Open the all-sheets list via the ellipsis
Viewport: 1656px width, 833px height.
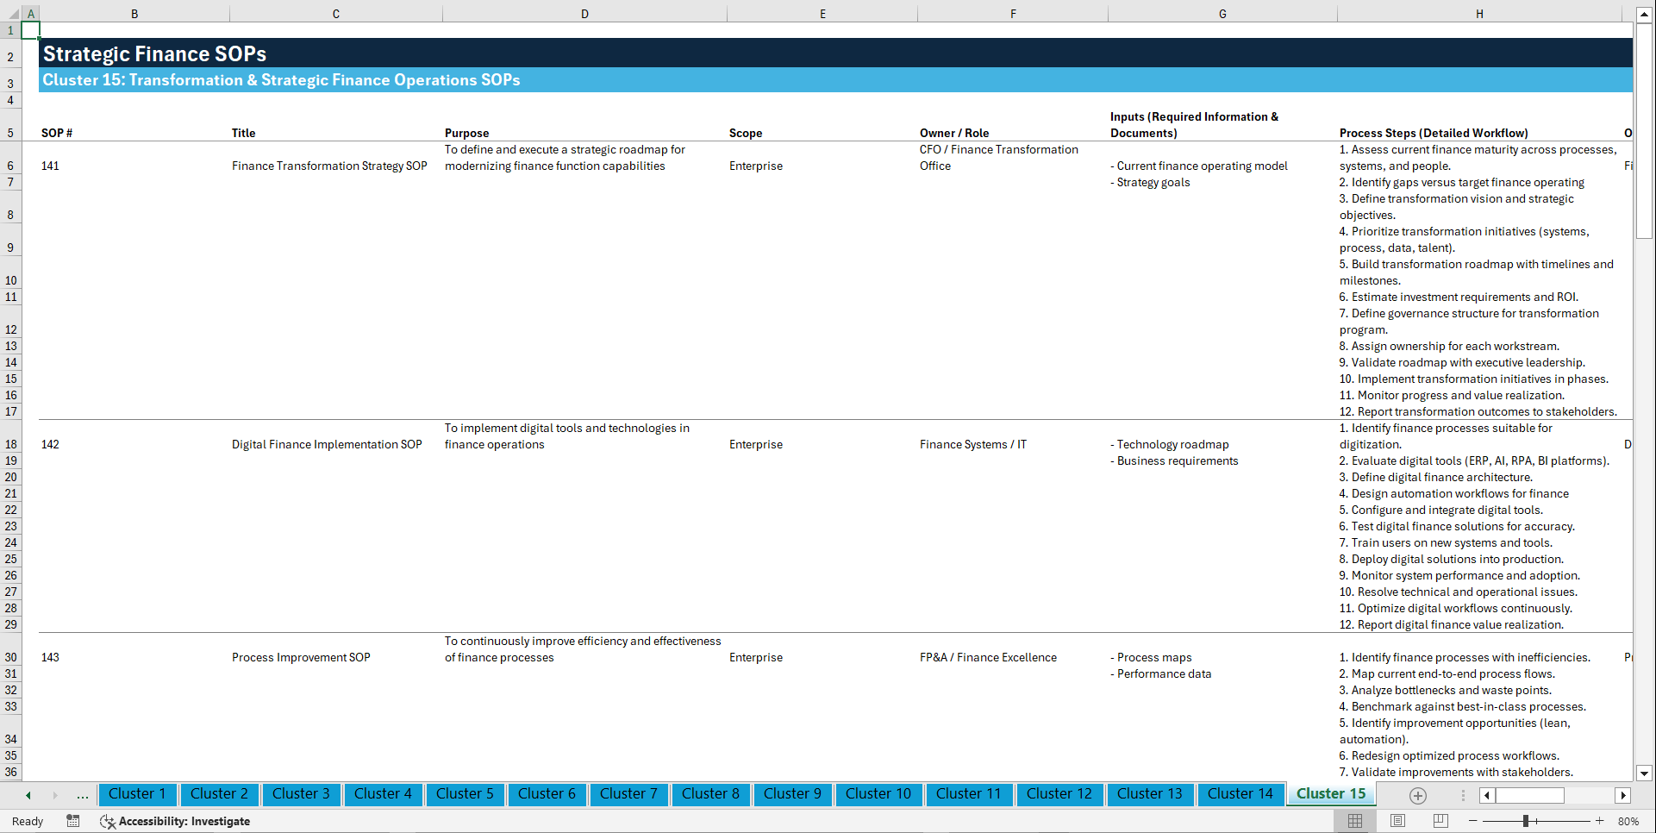coord(82,795)
